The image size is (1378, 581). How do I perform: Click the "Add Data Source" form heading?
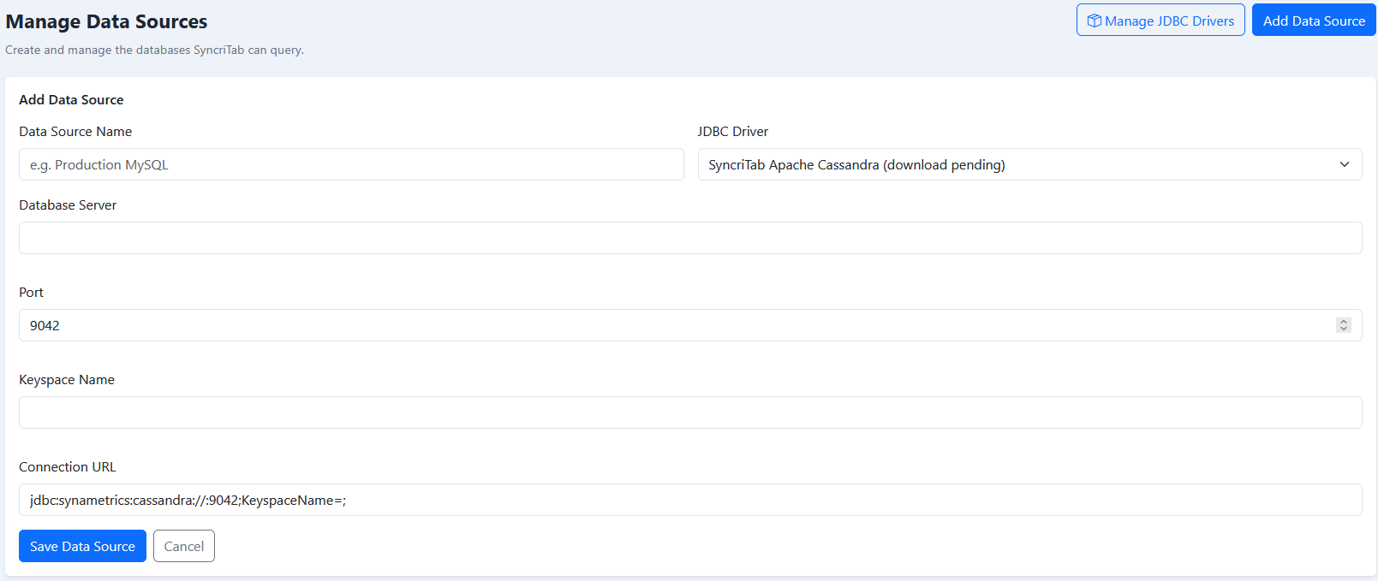[71, 99]
